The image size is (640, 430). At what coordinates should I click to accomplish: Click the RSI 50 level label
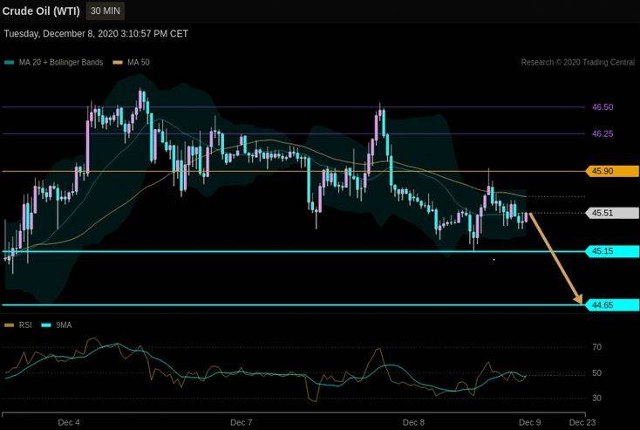pos(596,372)
